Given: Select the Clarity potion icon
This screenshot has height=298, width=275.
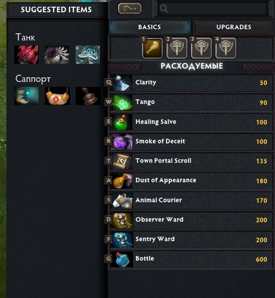Looking at the screenshot, I should pos(122,83).
